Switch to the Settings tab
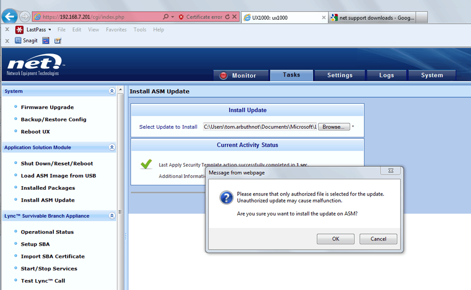 pyautogui.click(x=339, y=75)
